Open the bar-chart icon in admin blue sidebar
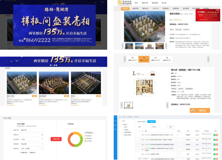 (115, 129)
